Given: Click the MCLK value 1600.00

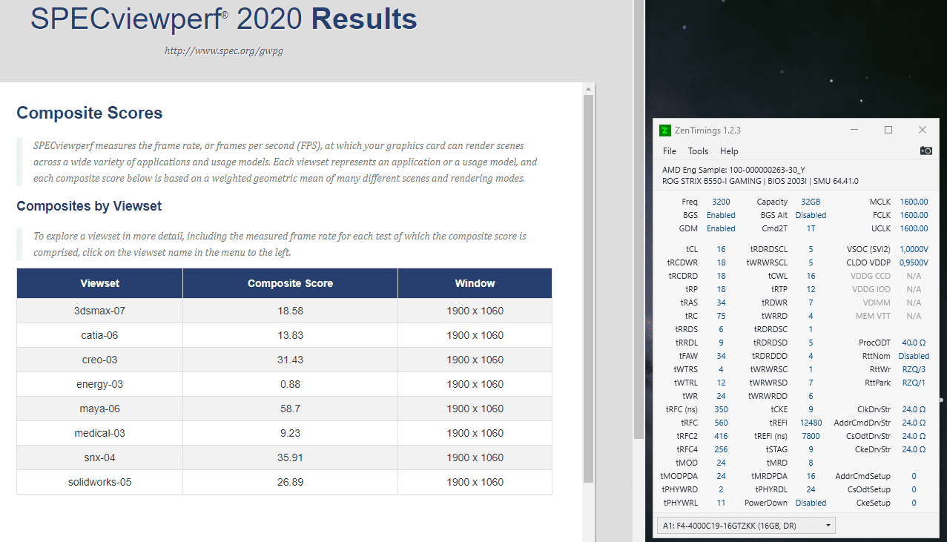Looking at the screenshot, I should 914,202.
